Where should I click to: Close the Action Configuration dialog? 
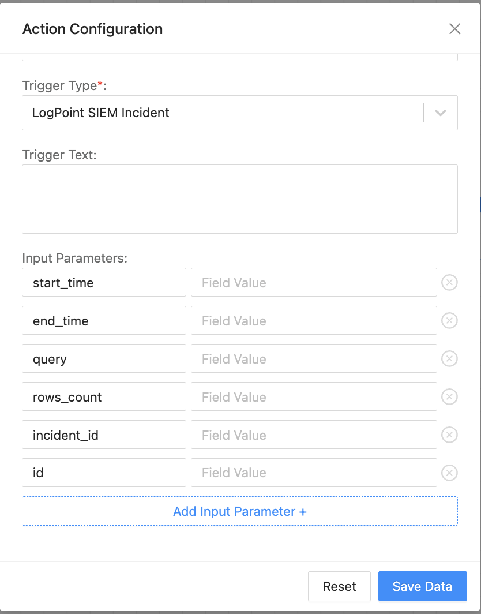454,29
